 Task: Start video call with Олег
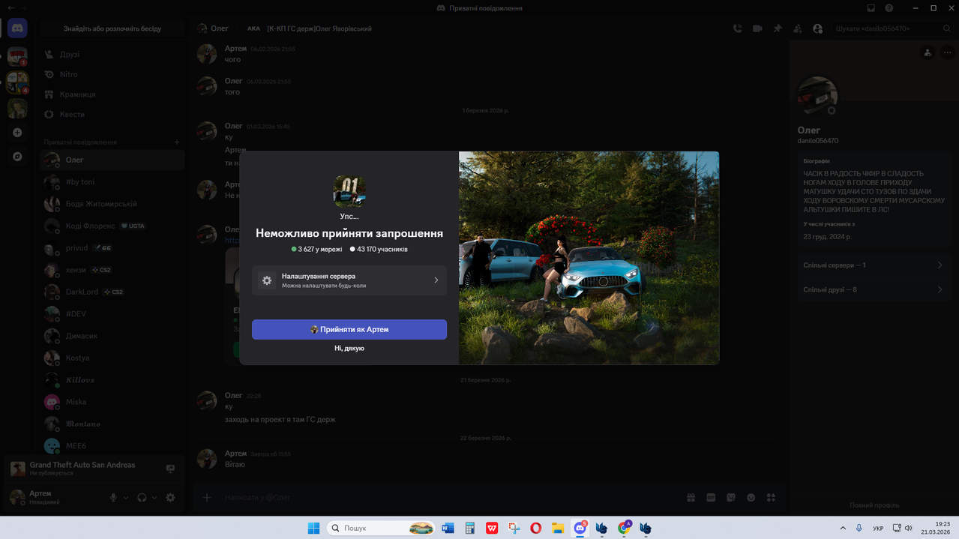pyautogui.click(x=757, y=28)
